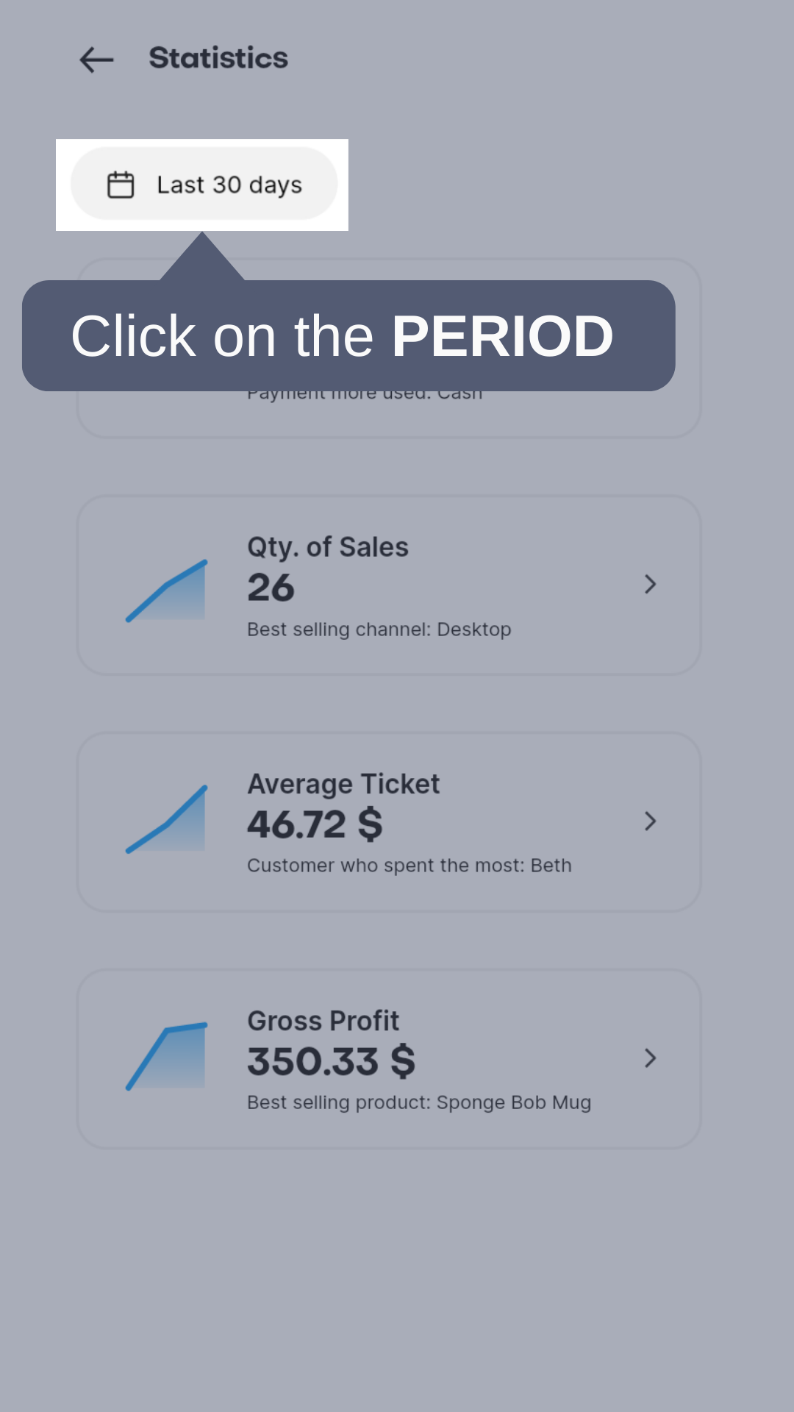Click the "Click on the PERIOD" tooltip
The height and width of the screenshot is (1412, 794).
[x=343, y=336]
